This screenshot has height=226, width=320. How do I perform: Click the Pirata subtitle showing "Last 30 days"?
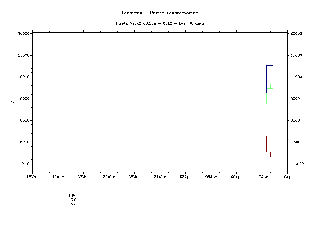coord(160,23)
